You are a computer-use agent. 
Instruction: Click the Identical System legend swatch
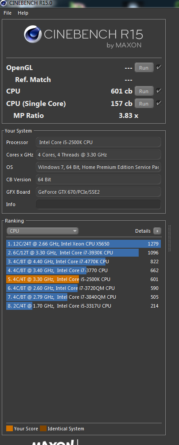click(x=43, y=429)
